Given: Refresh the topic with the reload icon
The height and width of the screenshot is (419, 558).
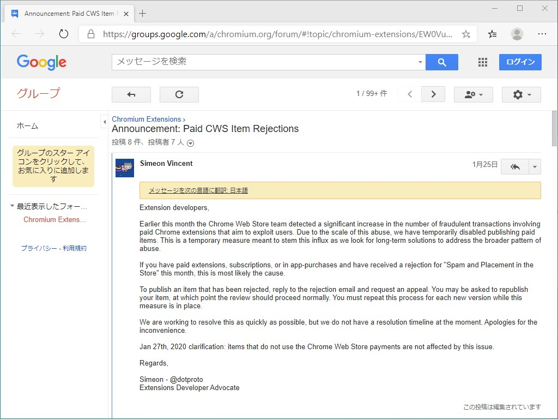Looking at the screenshot, I should (x=179, y=94).
